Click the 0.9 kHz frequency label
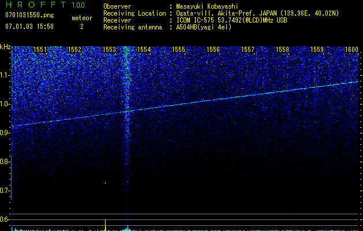Image resolution: width=363 pixels, height=231 pixels. click(x=5, y=133)
